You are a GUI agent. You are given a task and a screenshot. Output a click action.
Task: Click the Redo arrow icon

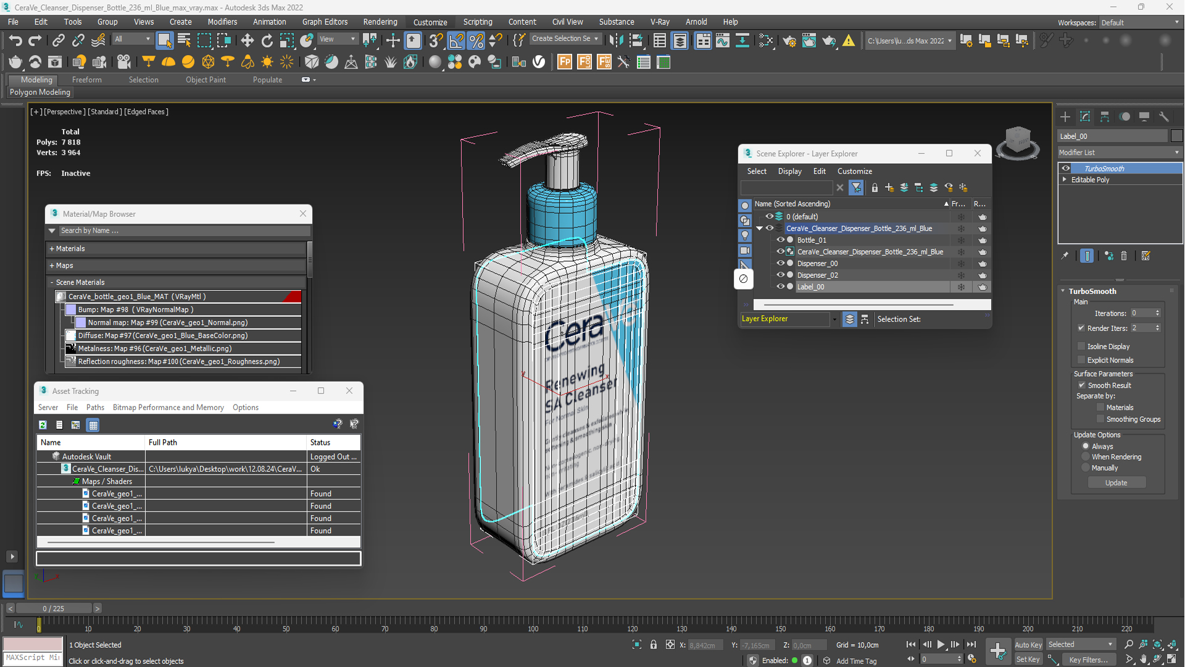(x=35, y=41)
